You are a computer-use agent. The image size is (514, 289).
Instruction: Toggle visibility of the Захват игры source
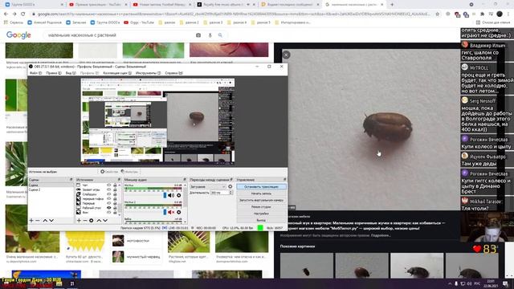(x=109, y=189)
